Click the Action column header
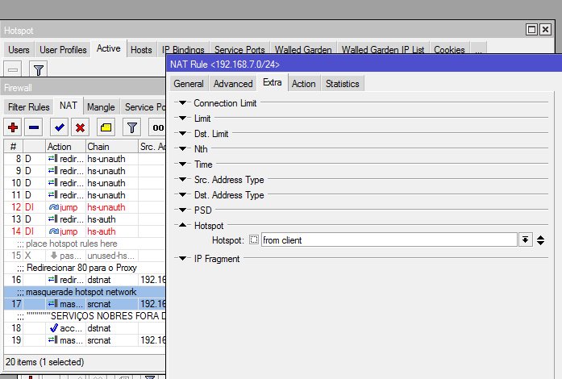Screen dimensions: 562x379 66,146
